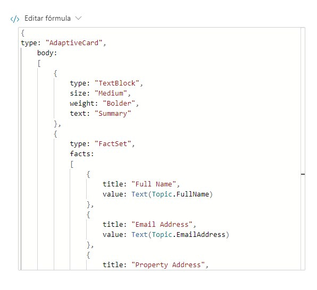
Task: Click the "Full Name" title string
Action: pos(154,184)
